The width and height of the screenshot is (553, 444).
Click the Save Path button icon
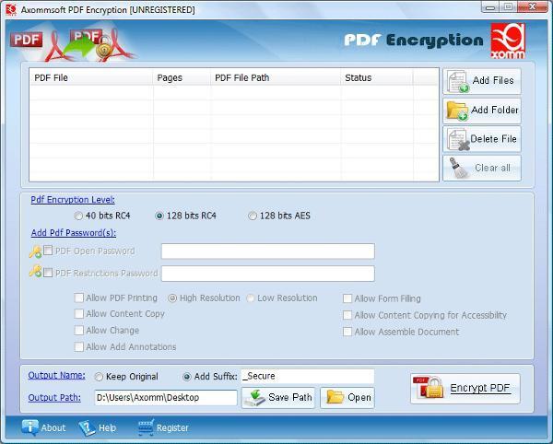255,398
